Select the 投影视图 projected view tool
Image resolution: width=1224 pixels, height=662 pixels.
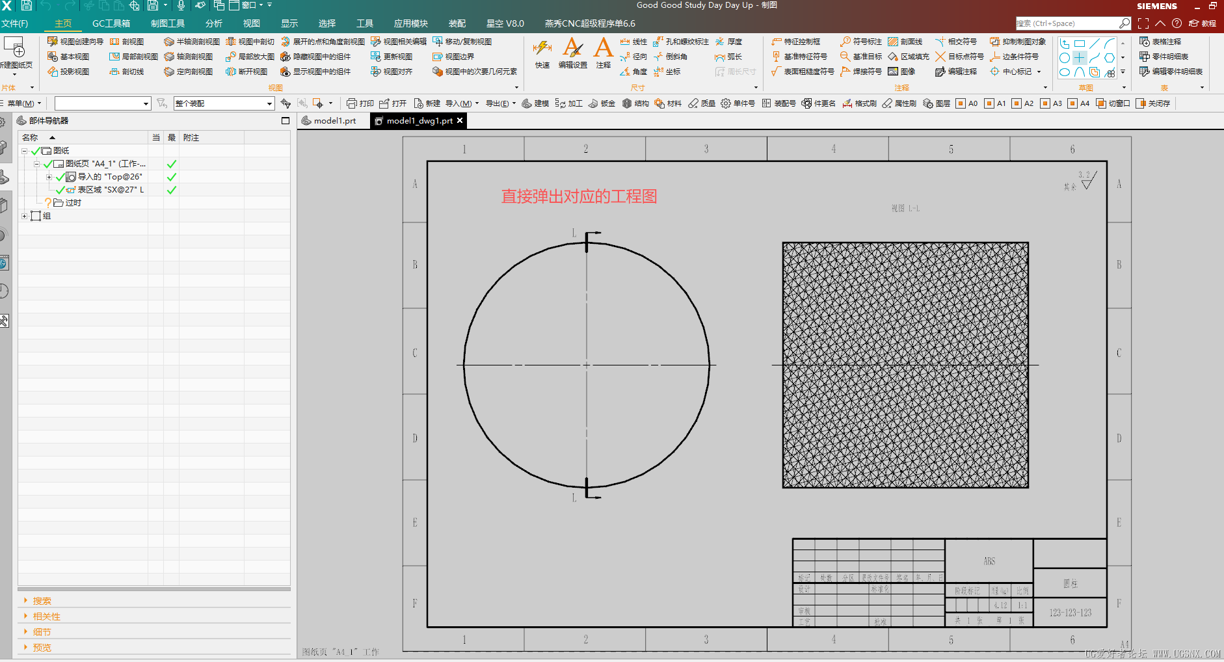[68, 72]
